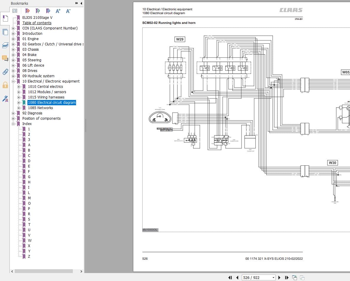Click the SCM02-02 Running lights and horn heading
The image size is (350, 281).
point(169,23)
